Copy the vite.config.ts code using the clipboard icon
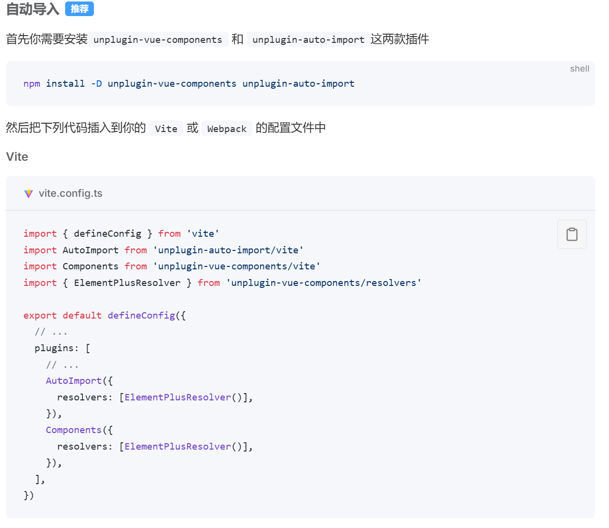 click(x=572, y=234)
